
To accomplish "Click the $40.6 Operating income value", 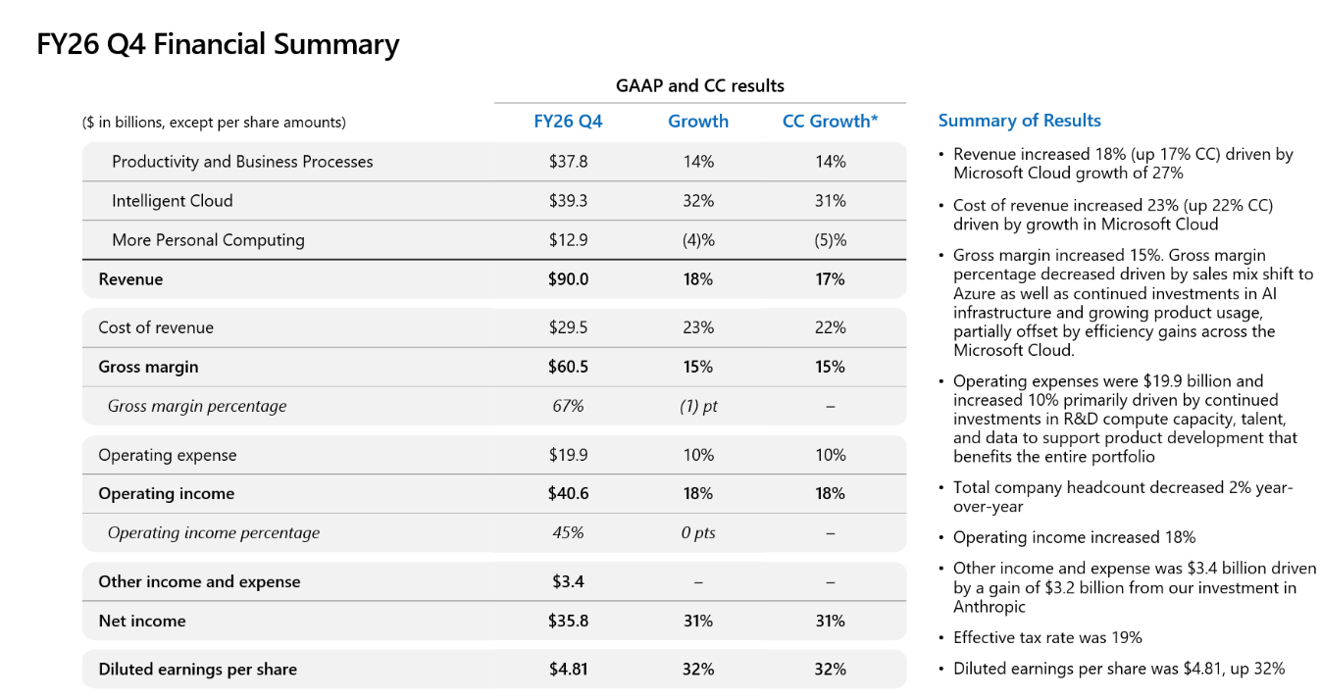I will (x=569, y=493).
